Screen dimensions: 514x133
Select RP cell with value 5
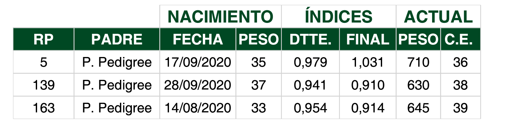tap(44, 62)
